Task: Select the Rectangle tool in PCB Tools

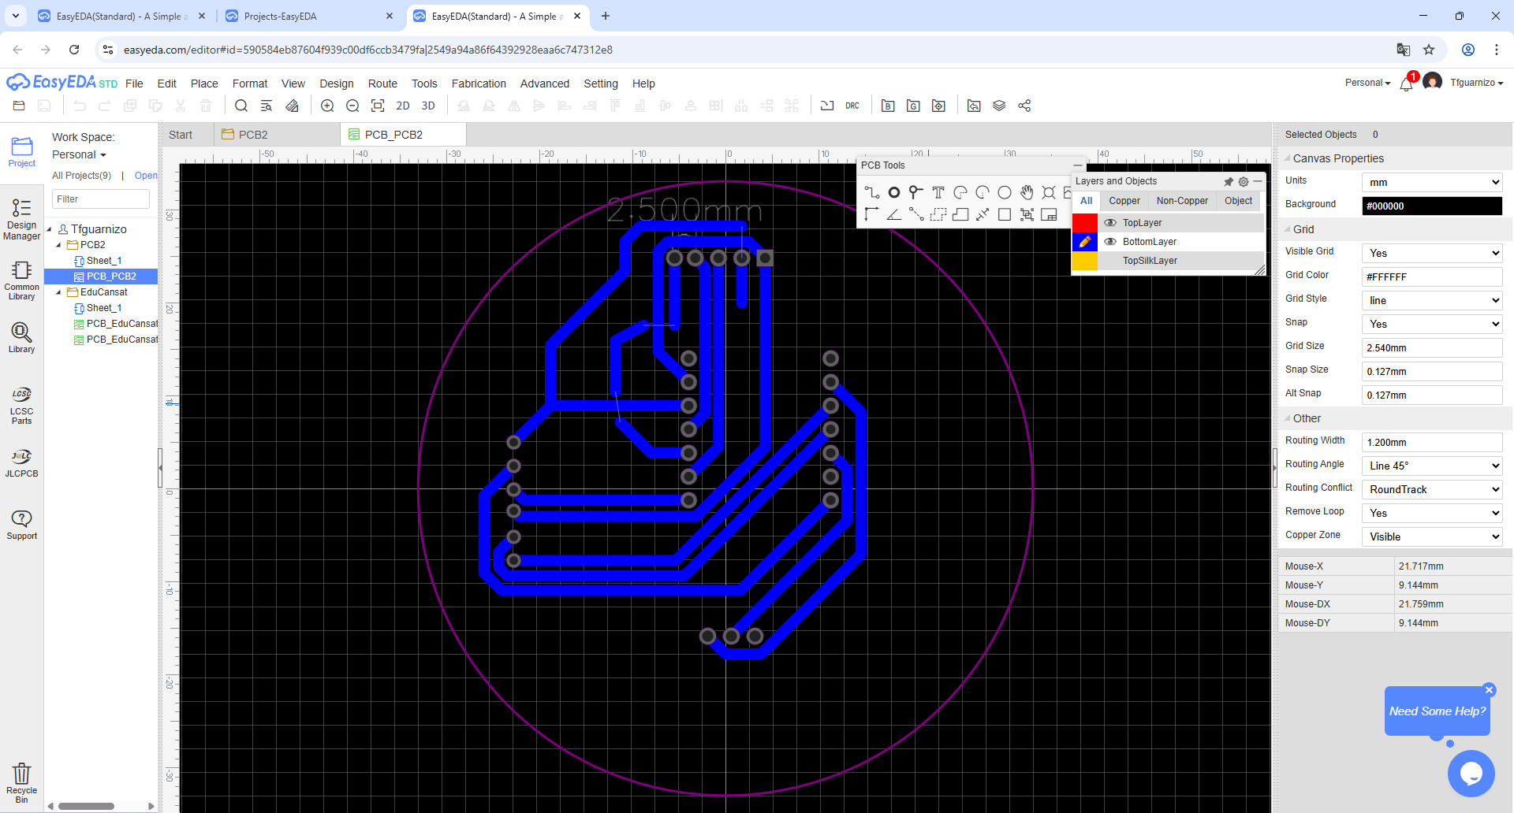Action: tap(1004, 214)
